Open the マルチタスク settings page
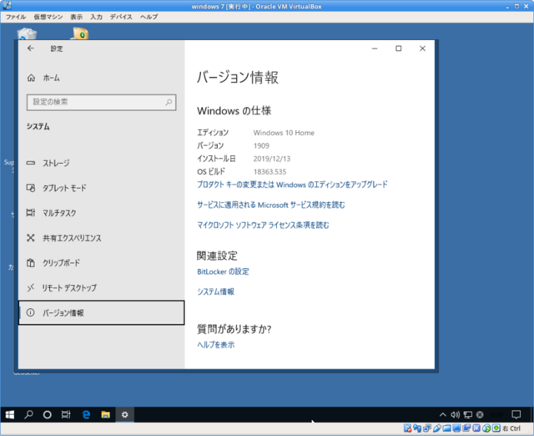The image size is (534, 436). (x=101, y=213)
